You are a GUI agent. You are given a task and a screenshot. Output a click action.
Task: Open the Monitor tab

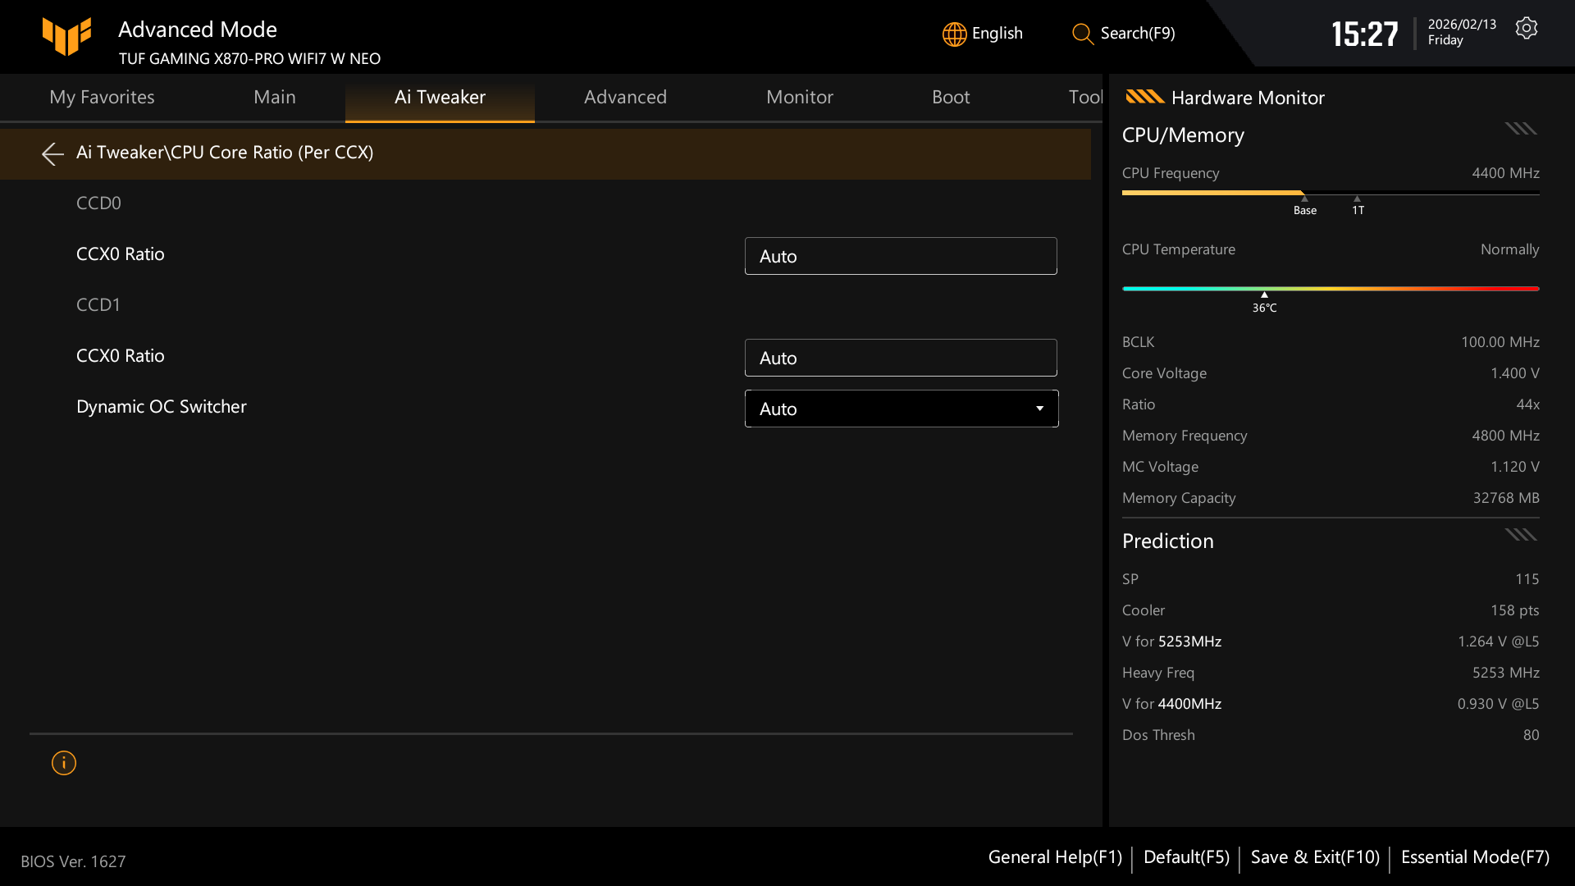click(799, 97)
